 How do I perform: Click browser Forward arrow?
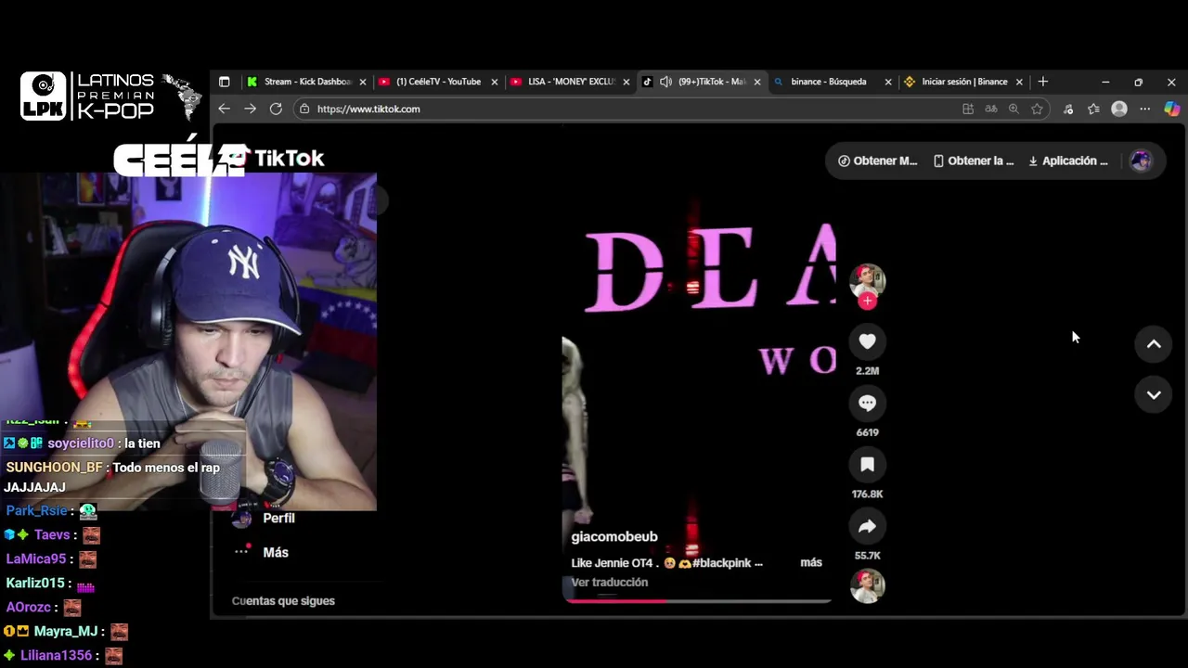point(250,109)
